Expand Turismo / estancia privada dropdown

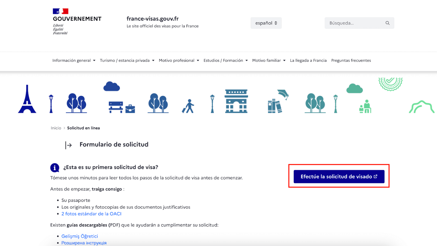pyautogui.click(x=127, y=61)
